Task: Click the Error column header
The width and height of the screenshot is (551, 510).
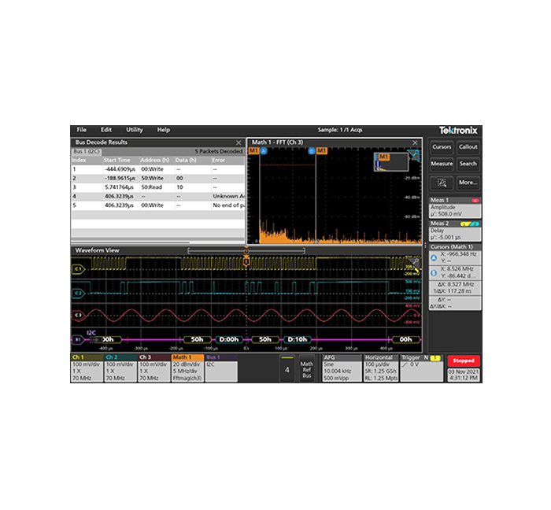Action: tap(227, 161)
